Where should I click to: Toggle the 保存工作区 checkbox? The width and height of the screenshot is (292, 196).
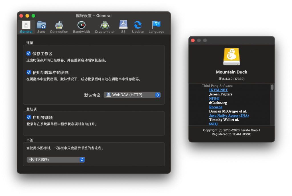[29, 54]
